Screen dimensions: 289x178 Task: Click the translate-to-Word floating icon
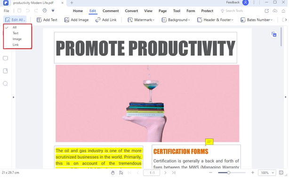(x=274, y=34)
